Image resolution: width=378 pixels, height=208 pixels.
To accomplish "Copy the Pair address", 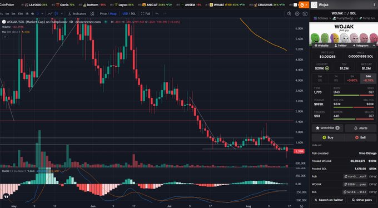I will [355, 177].
